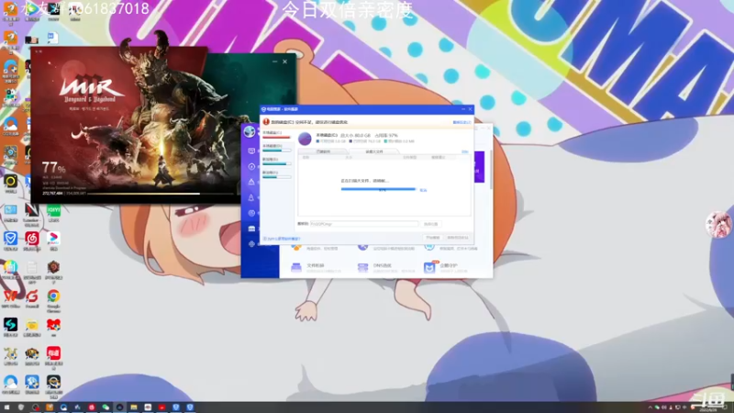
Task: Click the shield icon beside the Start button
Action: click(20, 407)
